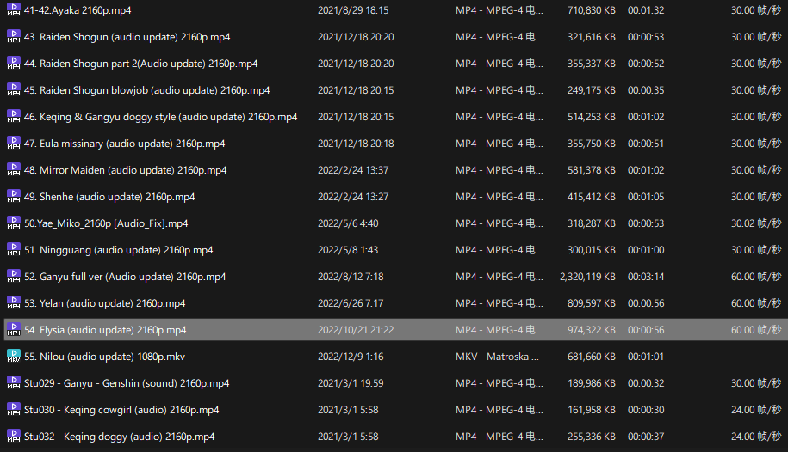Select file name '54. Elysia (audio update) 2160p.mp4'

click(x=105, y=330)
